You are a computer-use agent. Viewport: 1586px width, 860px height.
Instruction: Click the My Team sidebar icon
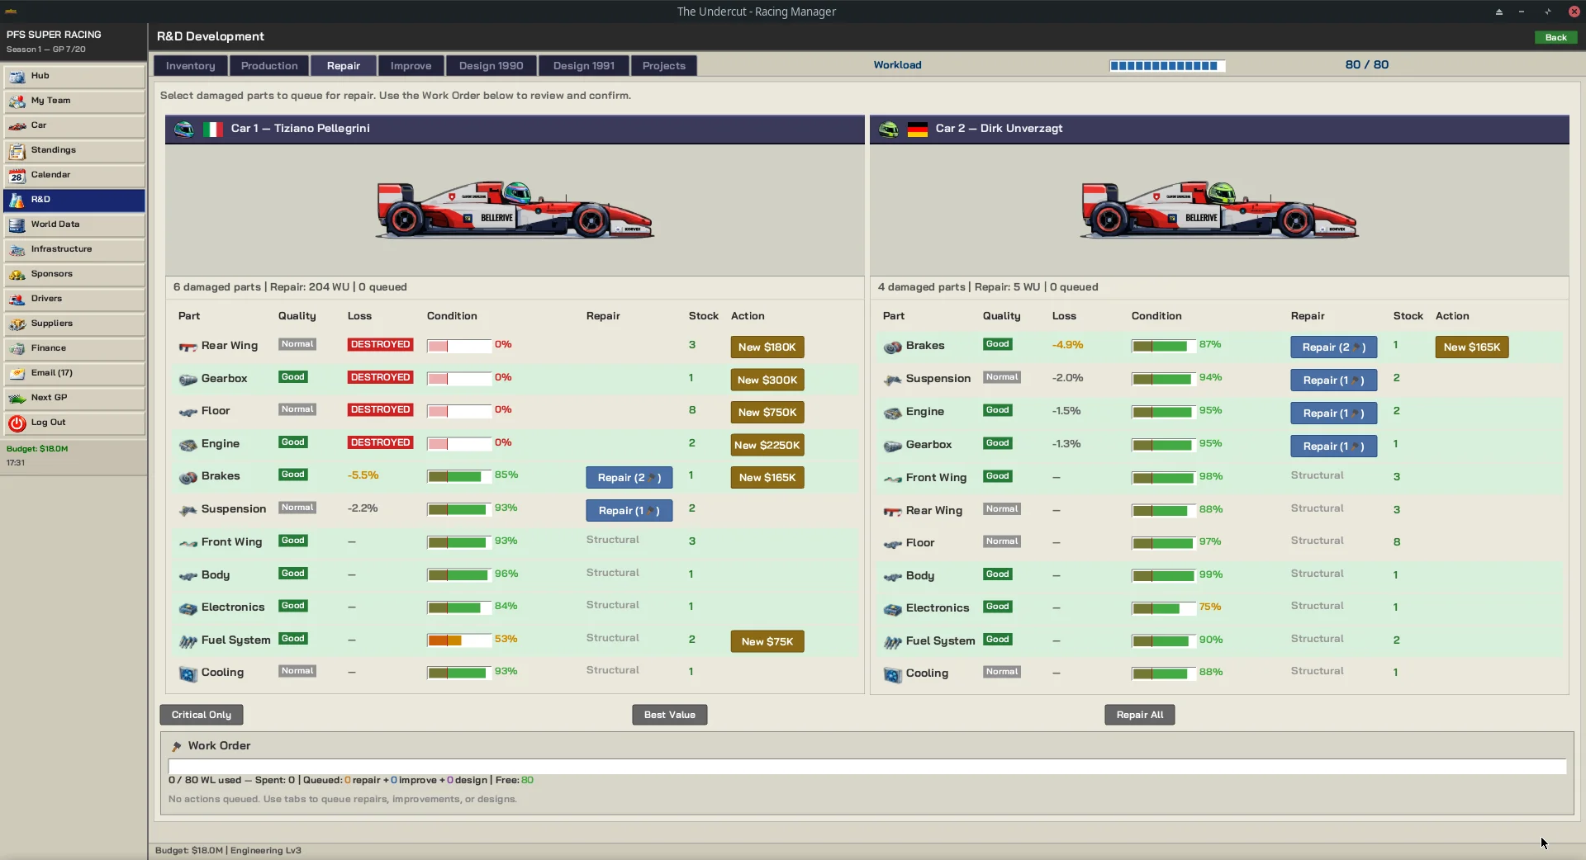point(17,102)
